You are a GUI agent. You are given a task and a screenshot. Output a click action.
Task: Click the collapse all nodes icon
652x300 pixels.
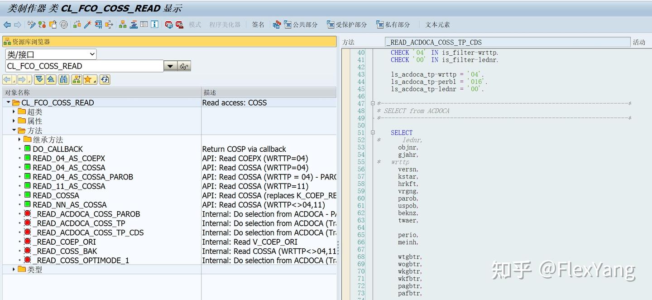(51, 80)
